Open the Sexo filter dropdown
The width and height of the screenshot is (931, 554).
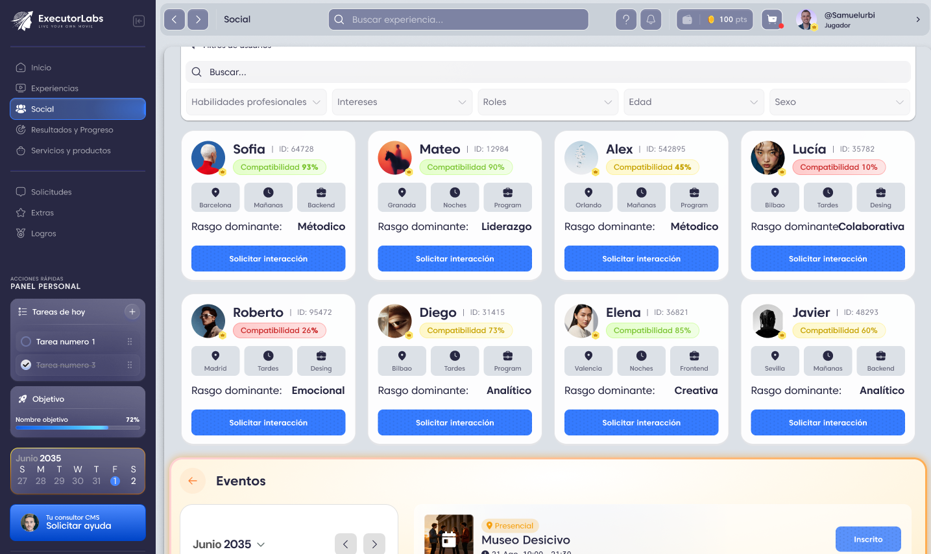pos(840,102)
